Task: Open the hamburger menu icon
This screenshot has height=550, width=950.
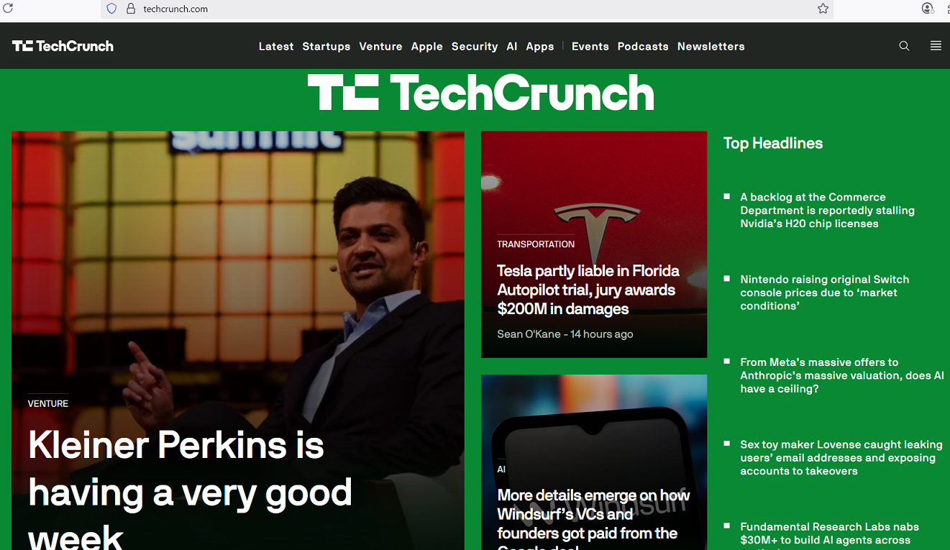Action: coord(936,45)
